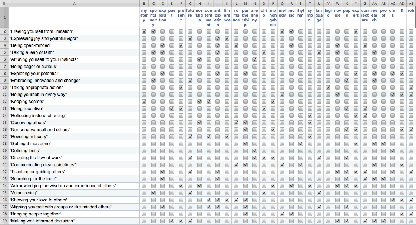Check the allegheny box for "Defining limits"
This screenshot has width=416, height=225.
pos(255,151)
